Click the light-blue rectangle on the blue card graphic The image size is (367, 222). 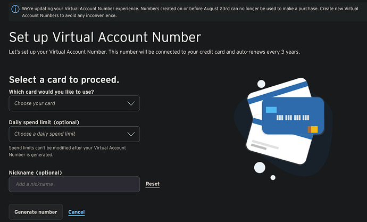pyautogui.click(x=271, y=110)
